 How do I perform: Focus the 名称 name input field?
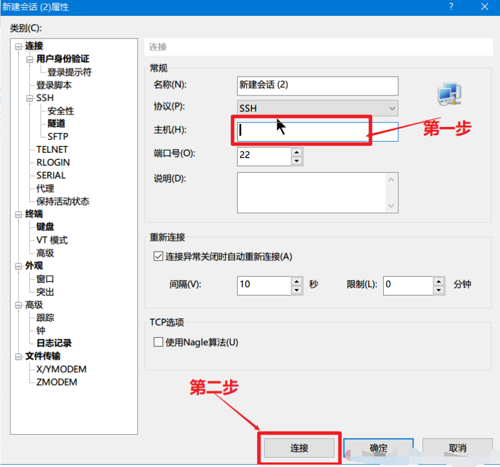tap(318, 86)
